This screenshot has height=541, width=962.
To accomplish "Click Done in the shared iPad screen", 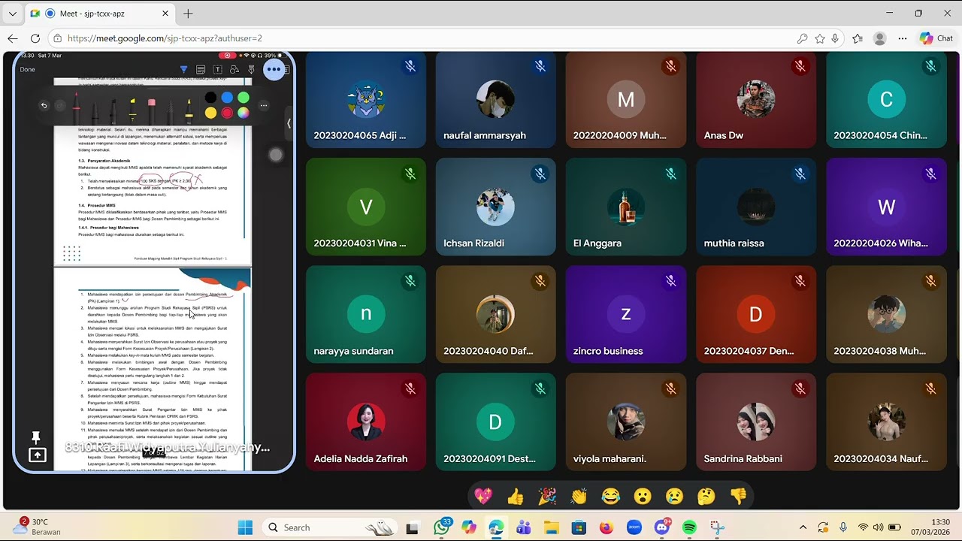I will pos(27,69).
